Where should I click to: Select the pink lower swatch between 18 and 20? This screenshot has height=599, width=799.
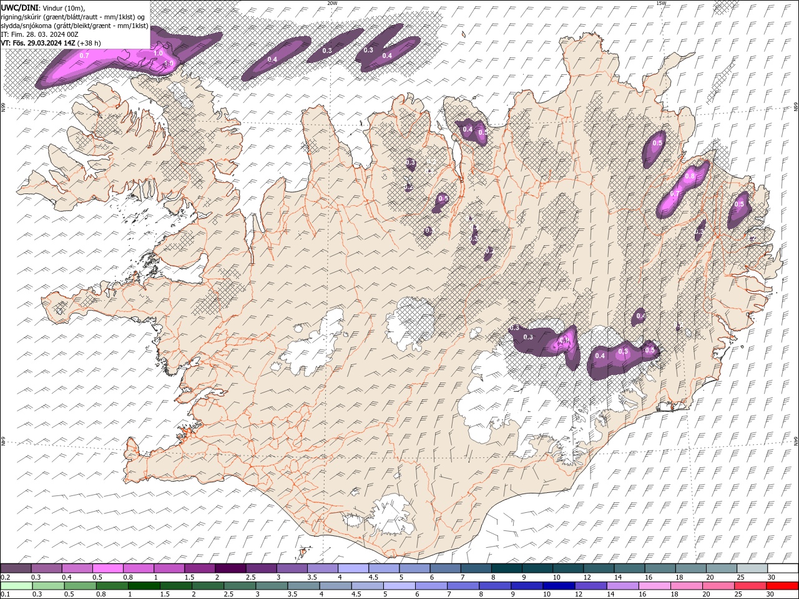686,585
